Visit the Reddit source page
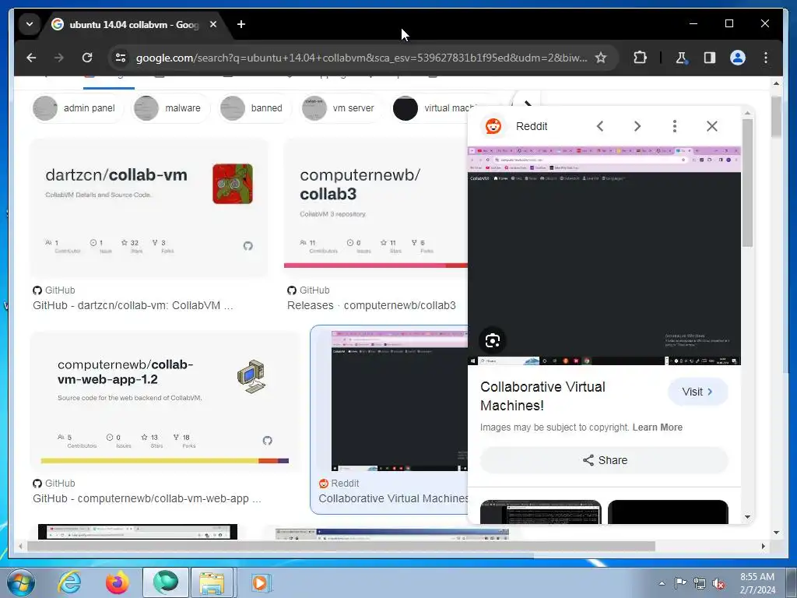 698,392
